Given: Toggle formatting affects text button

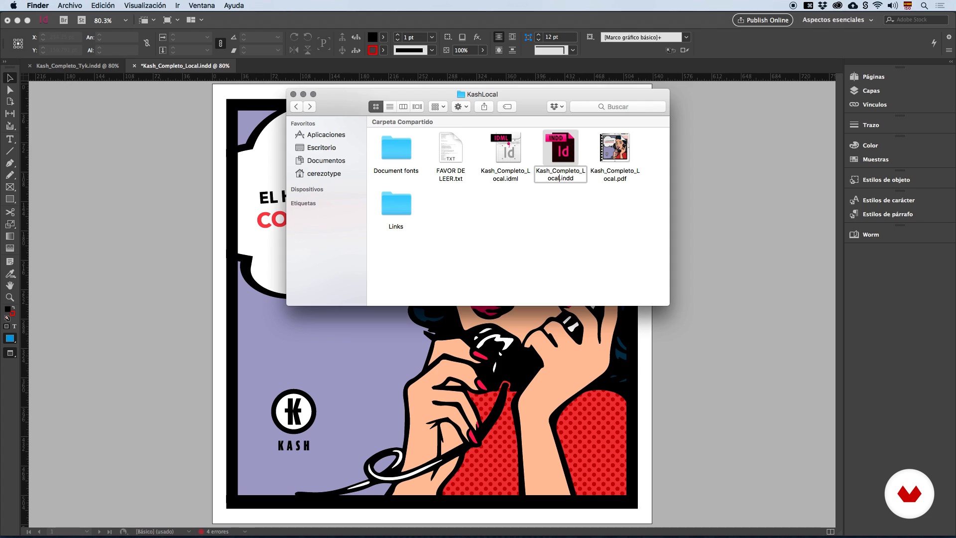Looking at the screenshot, I should 14,326.
